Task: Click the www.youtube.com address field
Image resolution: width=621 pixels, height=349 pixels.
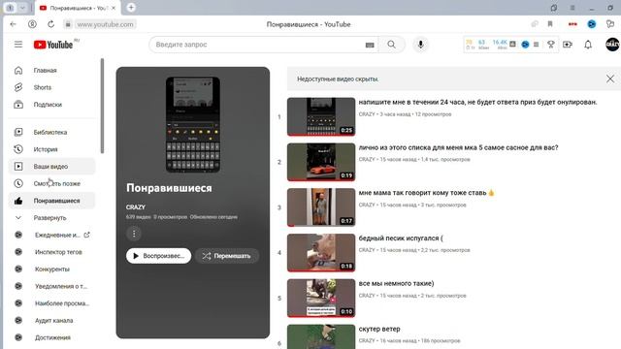Action: 105,24
